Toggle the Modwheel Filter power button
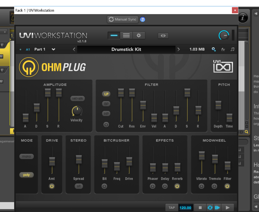This screenshot has width=259, height=212. (227, 186)
